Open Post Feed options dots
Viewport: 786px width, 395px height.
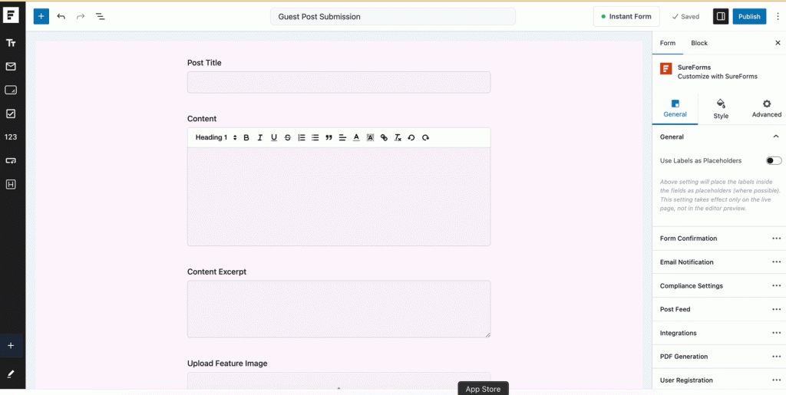point(777,309)
